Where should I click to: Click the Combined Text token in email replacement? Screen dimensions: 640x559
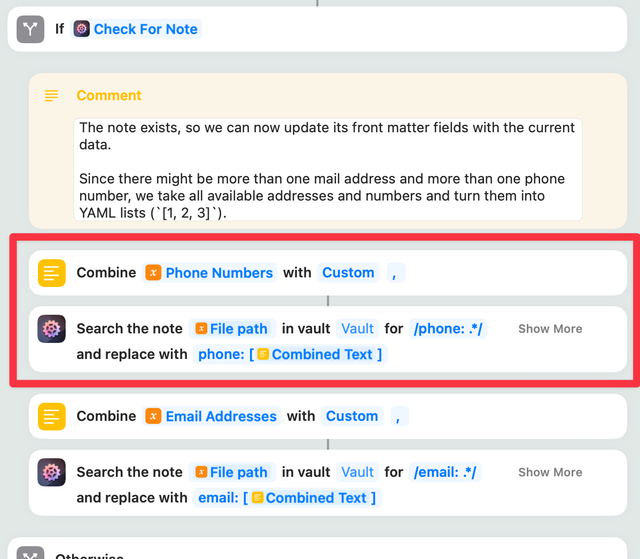(x=310, y=498)
